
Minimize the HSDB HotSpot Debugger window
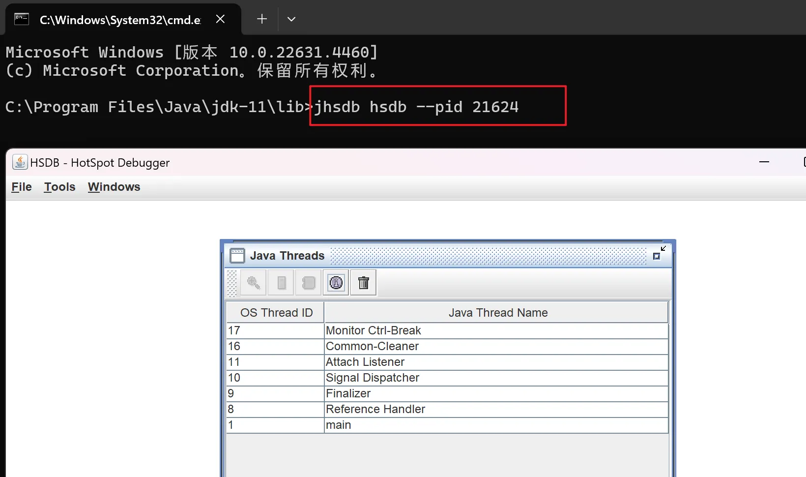click(764, 162)
